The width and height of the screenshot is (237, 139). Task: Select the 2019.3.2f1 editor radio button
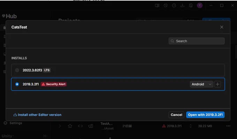(17, 84)
